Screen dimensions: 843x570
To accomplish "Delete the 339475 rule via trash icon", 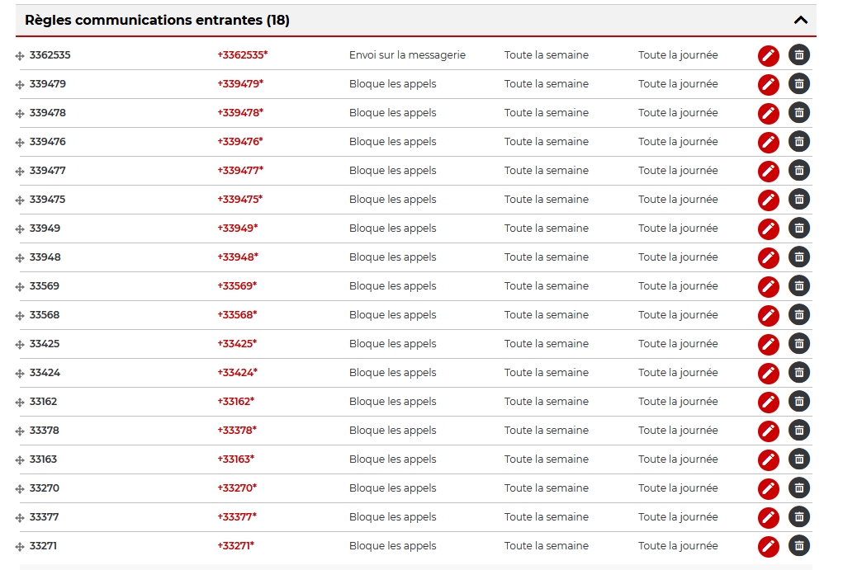I will tap(799, 200).
